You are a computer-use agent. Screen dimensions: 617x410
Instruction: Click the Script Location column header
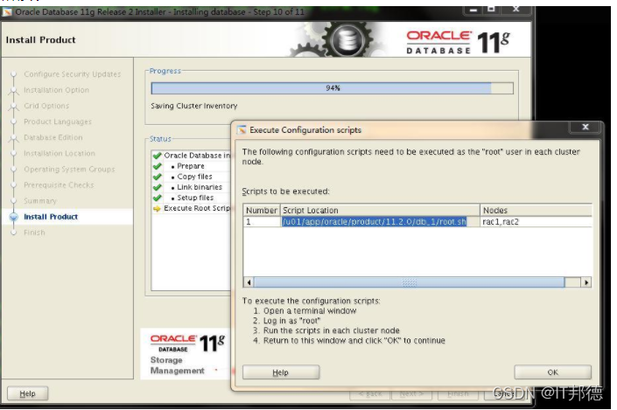click(x=380, y=211)
